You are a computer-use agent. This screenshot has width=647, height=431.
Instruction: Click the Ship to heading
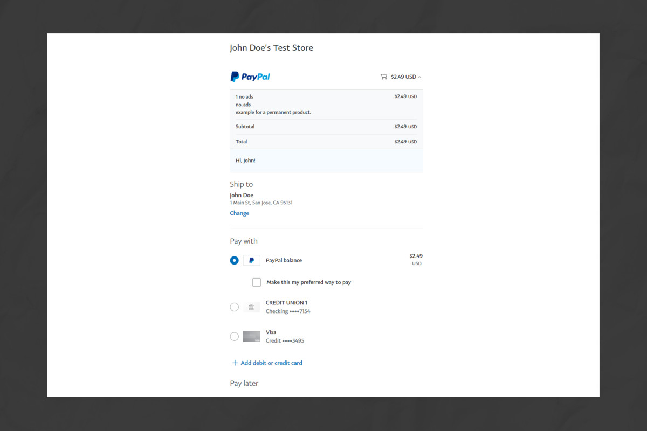tap(241, 184)
